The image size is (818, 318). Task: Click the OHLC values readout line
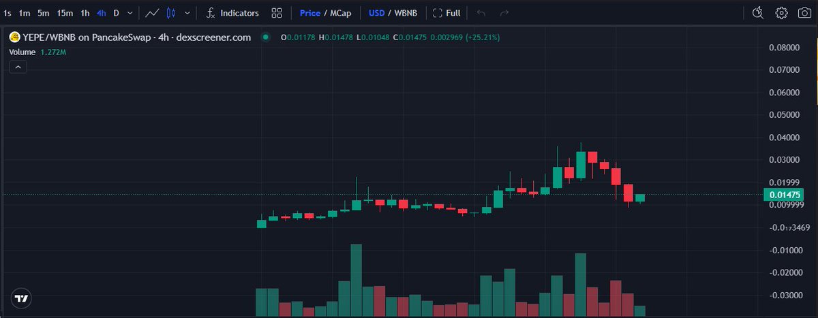point(390,37)
